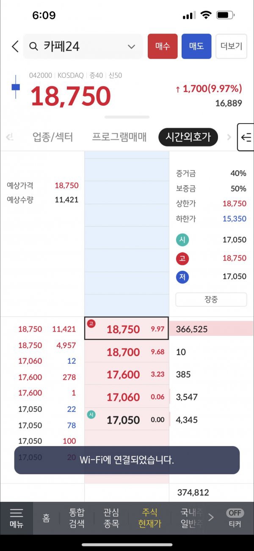
Task: Tap the blue 저 low price badge
Action: (x=182, y=277)
